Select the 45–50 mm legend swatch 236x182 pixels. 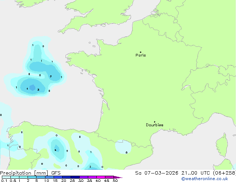(109, 177)
